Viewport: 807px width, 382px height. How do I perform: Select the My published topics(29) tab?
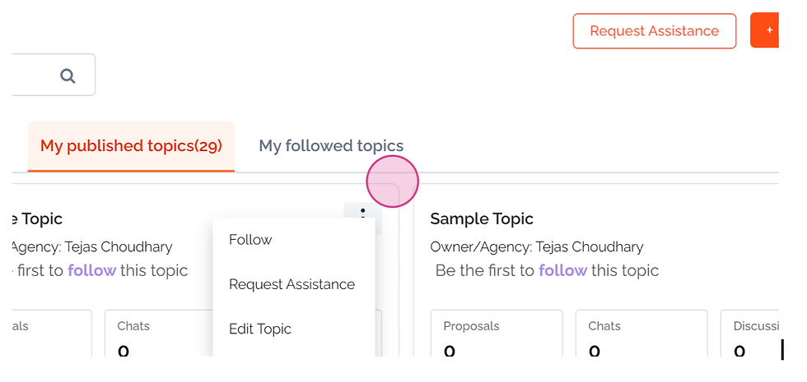coord(131,146)
